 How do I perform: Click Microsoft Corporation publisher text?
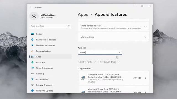pyautogui.click(x=111, y=79)
